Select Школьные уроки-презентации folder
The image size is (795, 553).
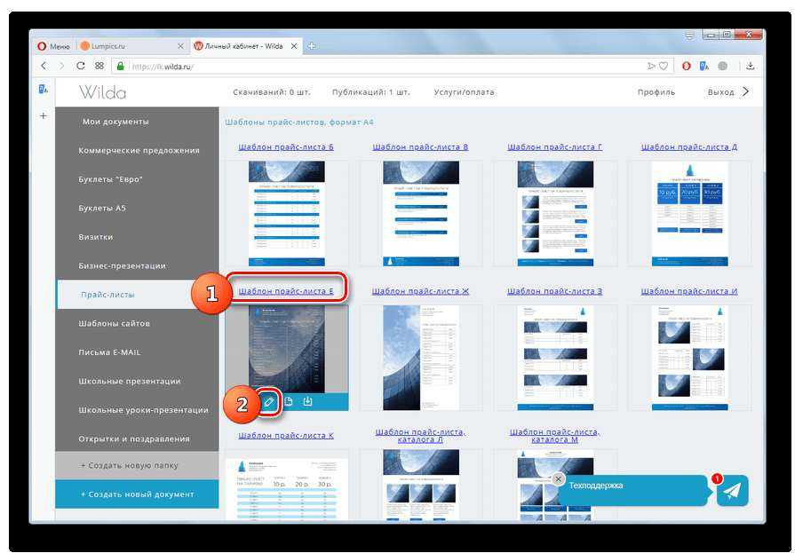[138, 410]
